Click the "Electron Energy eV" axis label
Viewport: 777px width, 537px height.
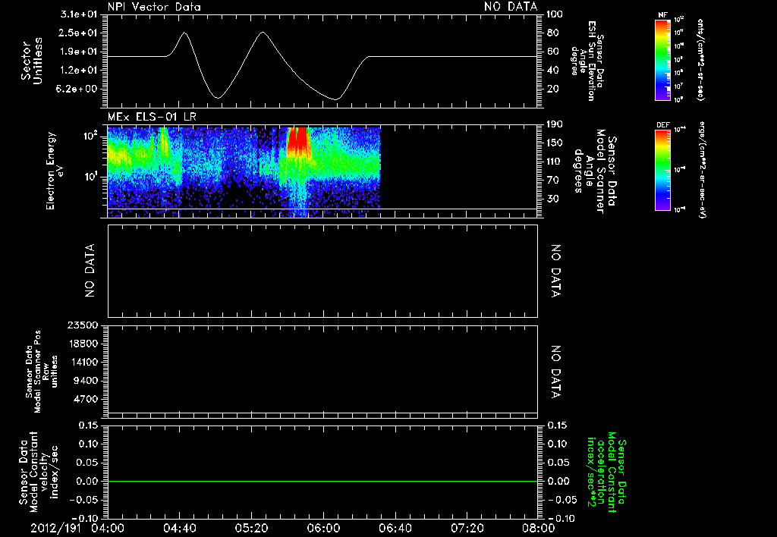tap(55, 171)
